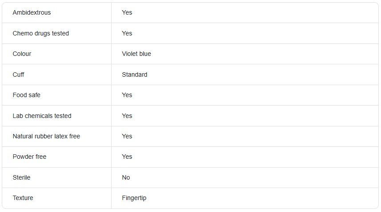Select the Standard cuff value
Screen dimensions: 381x212
pos(134,75)
